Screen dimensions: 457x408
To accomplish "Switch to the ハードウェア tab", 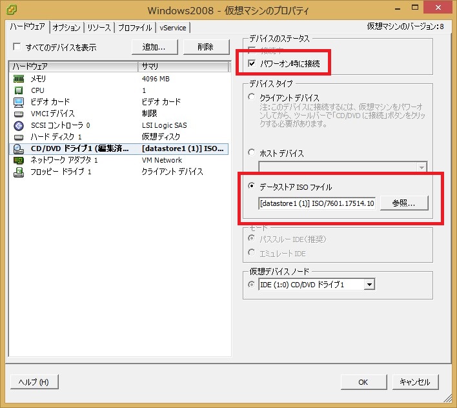I will coord(28,27).
